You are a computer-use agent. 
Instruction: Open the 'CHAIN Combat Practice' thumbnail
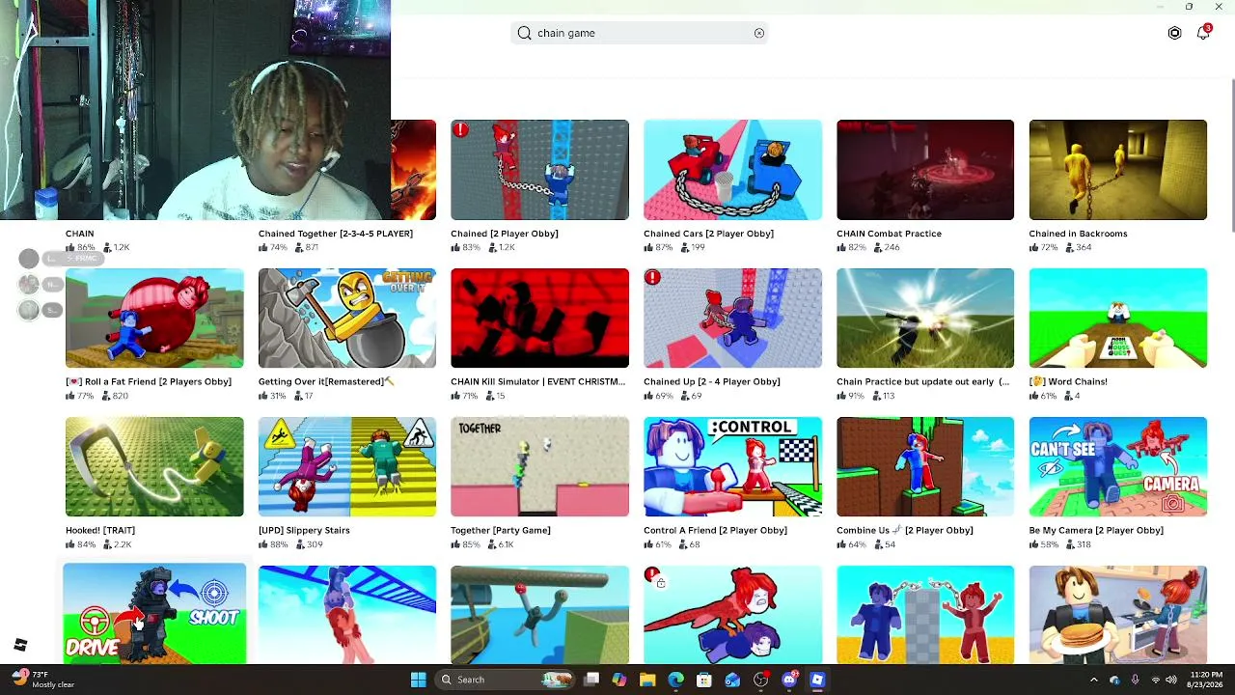(x=925, y=170)
